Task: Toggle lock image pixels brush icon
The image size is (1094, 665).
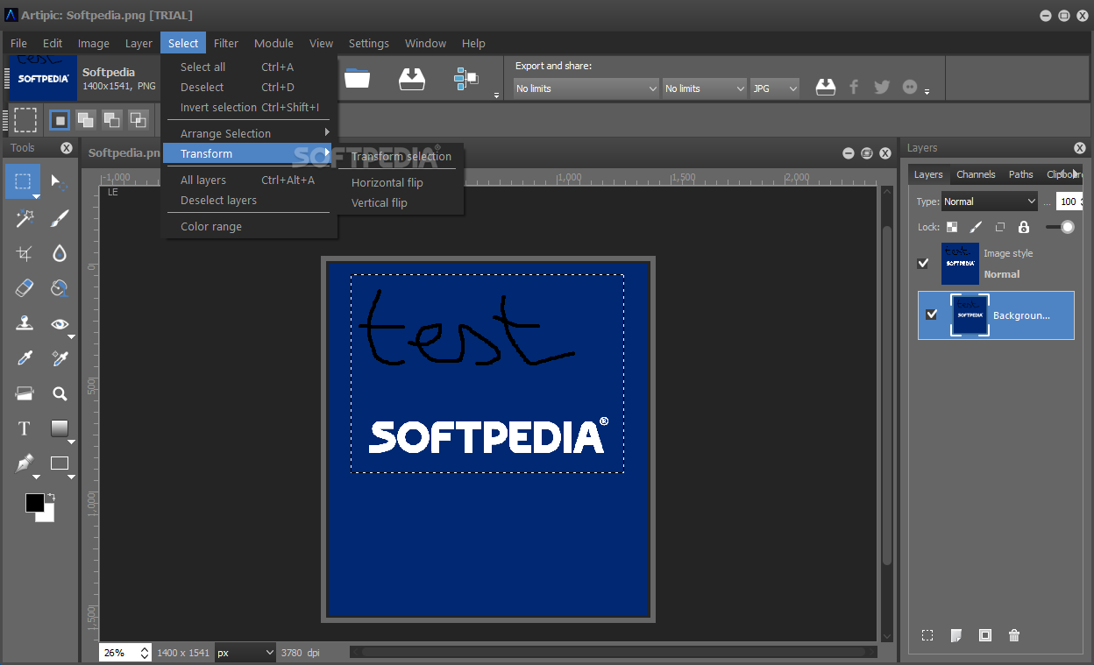Action: pos(976,227)
